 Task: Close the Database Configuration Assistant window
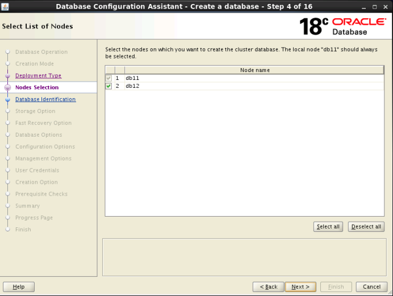pos(386,7)
